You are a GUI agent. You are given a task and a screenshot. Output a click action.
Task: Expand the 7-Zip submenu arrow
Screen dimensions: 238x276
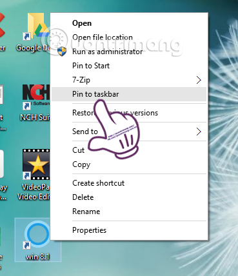pyautogui.click(x=199, y=80)
